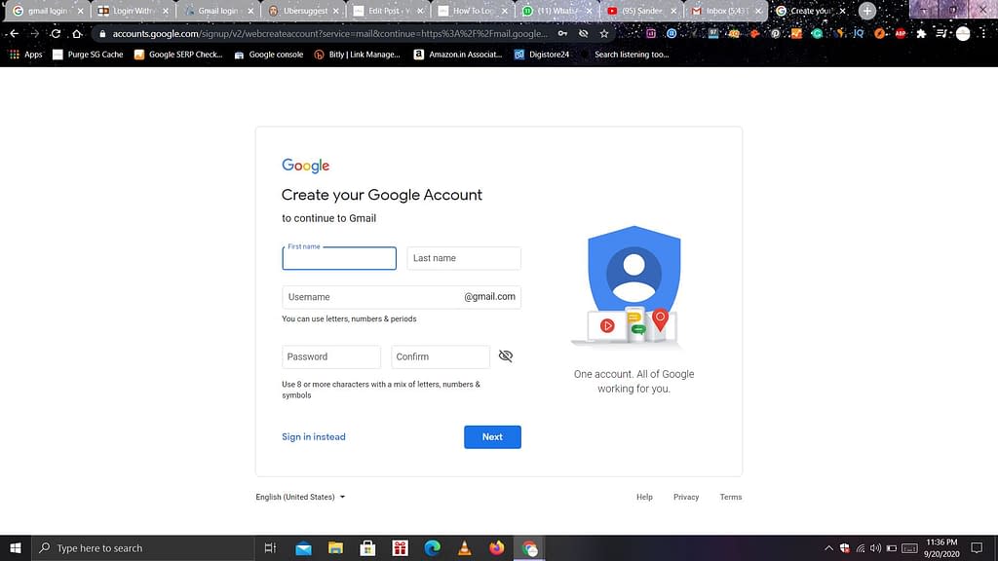Viewport: 998px width, 561px height.
Task: Open the Grammarly extension icon
Action: click(x=818, y=34)
